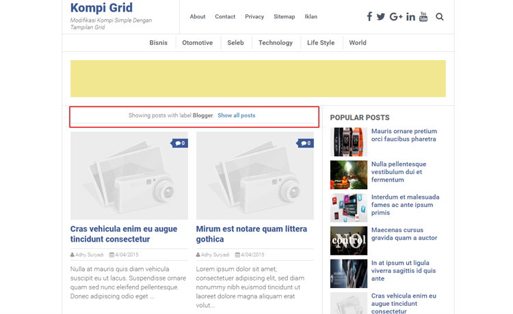Click comment count badge on Mirum est post
This screenshot has height=314, width=513.
point(305,143)
